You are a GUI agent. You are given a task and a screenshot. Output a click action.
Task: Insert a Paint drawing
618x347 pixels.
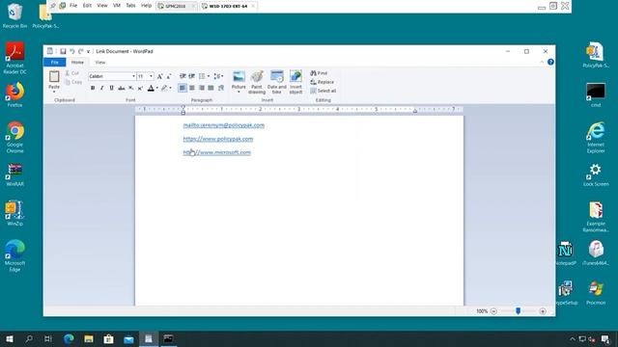click(257, 82)
